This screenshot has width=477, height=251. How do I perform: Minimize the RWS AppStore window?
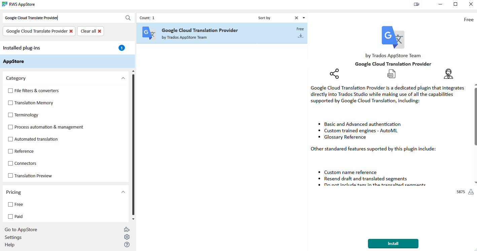coord(440,4)
